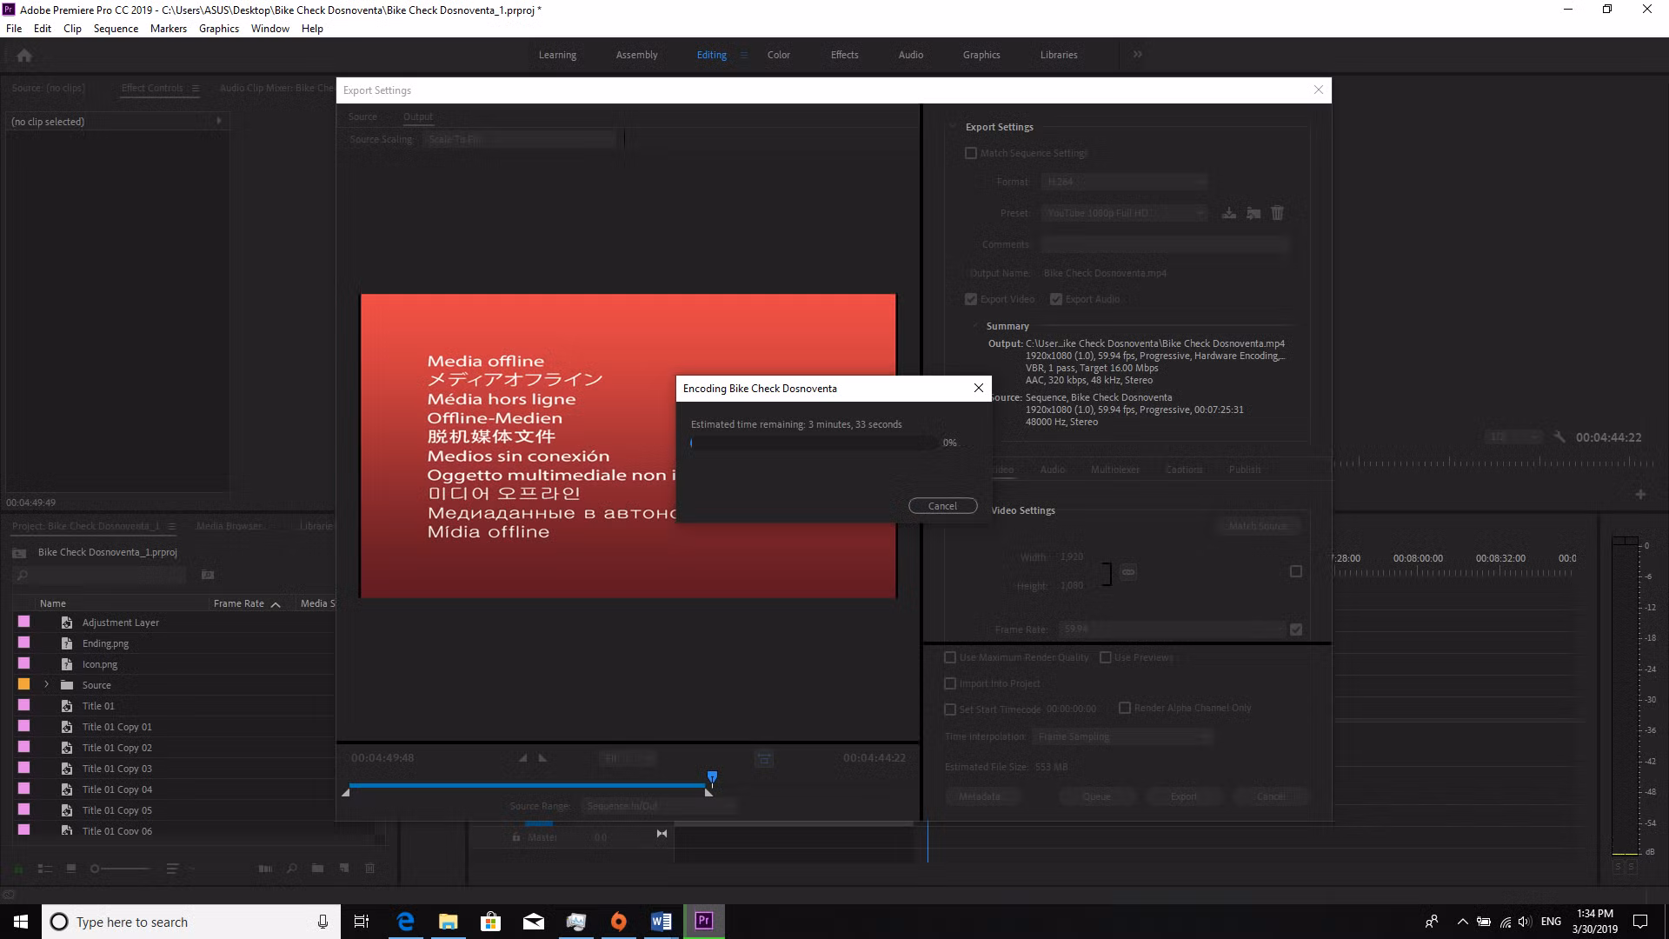Expand the Source folder in project panel
Screen dimensions: 1669x939
click(x=46, y=685)
